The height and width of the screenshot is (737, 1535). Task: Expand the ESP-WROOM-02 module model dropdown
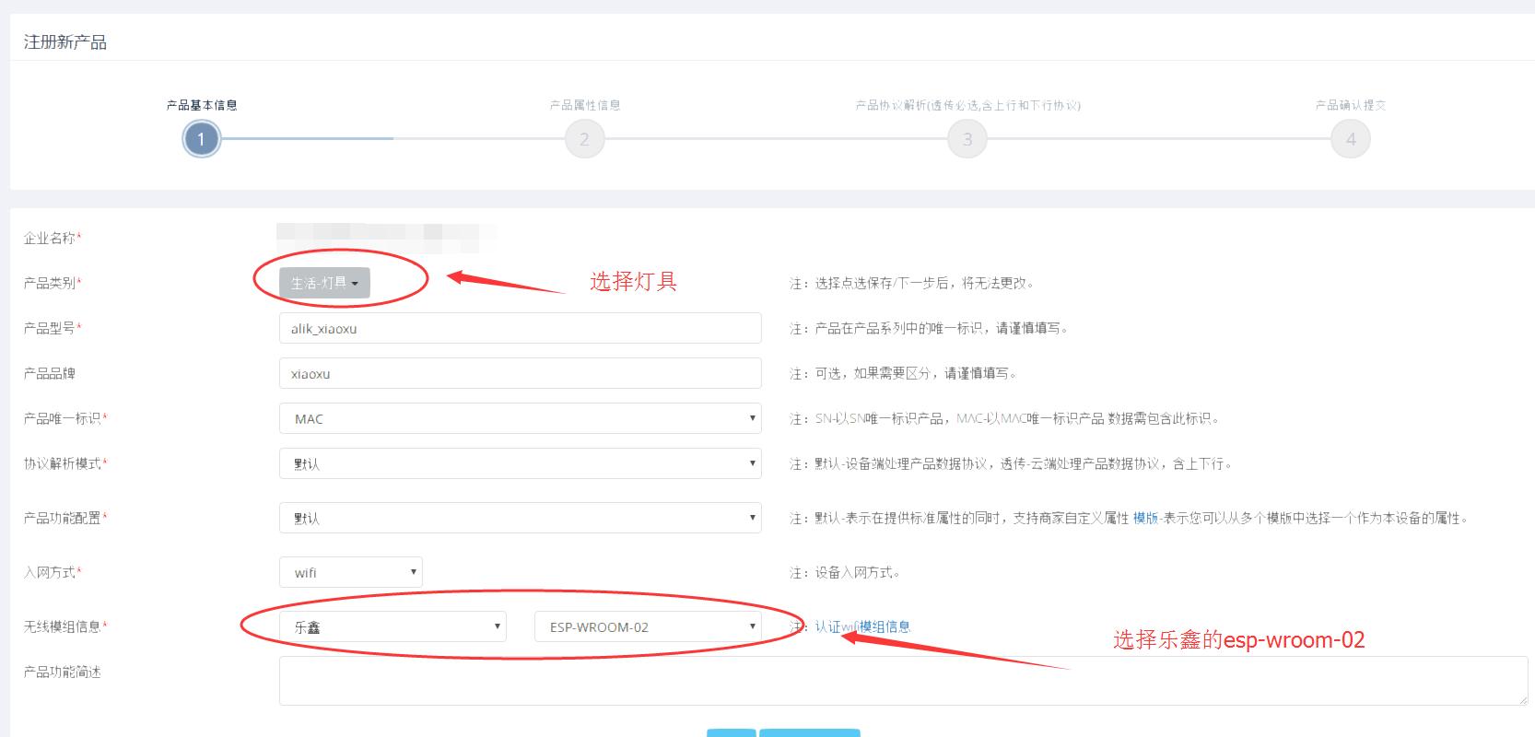[649, 626]
